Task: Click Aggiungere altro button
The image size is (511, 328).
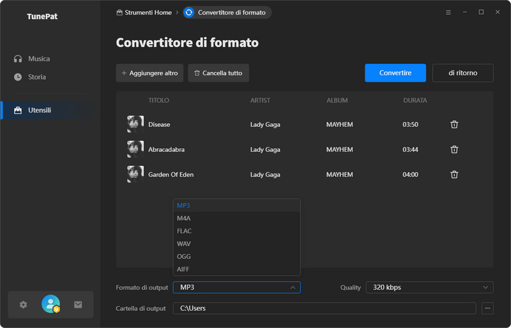Action: point(149,73)
